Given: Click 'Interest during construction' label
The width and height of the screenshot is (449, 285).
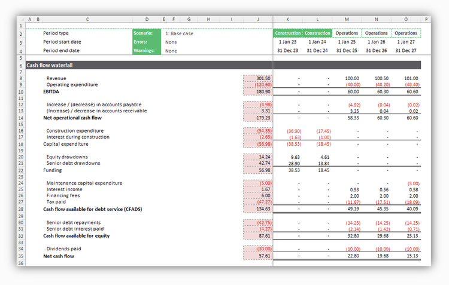Looking at the screenshot, I should coord(78,137).
